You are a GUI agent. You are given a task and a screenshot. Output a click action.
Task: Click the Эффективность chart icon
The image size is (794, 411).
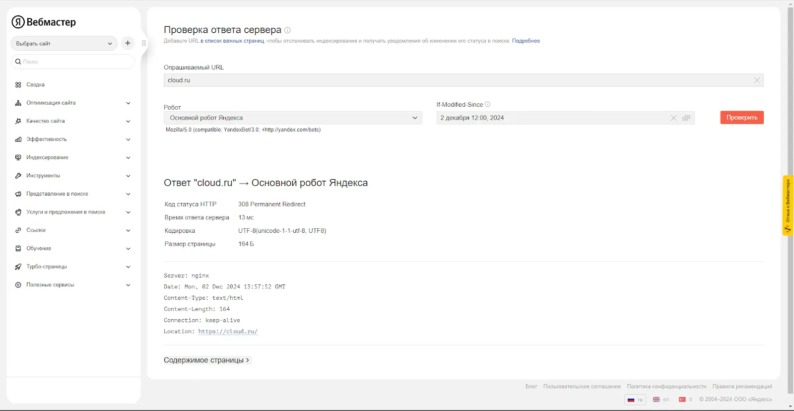[18, 139]
